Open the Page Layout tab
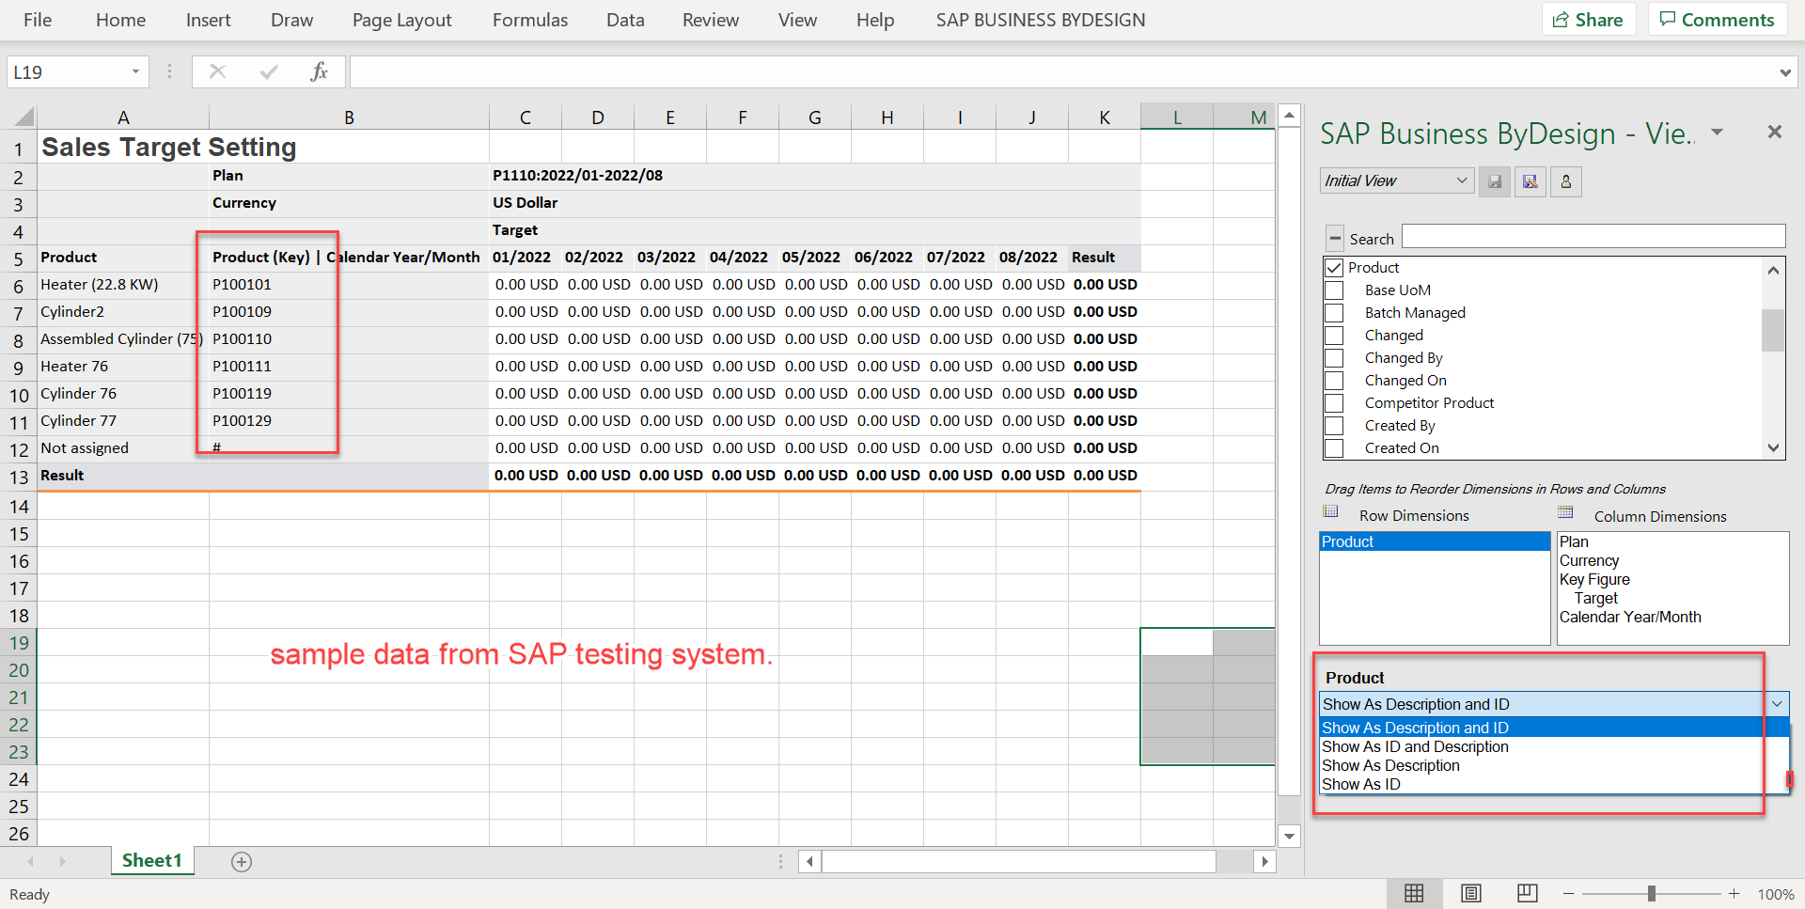 (x=401, y=20)
